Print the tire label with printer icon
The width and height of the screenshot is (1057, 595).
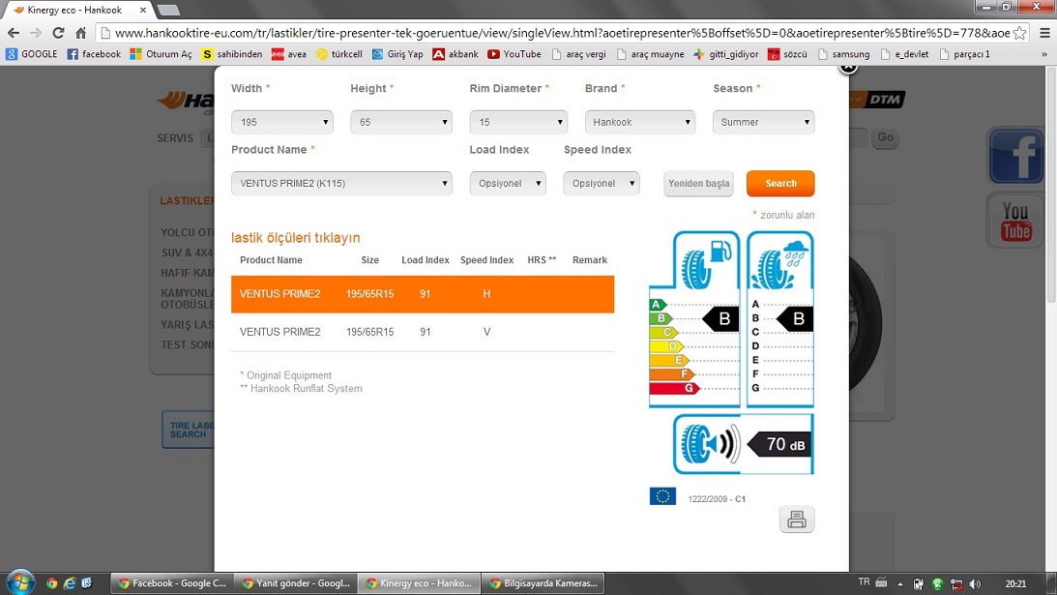pyautogui.click(x=797, y=520)
